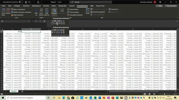Viewport: 179px width, 100px height.
Task: Insert an ActiveX Check Box
Action: (x=57, y=30)
